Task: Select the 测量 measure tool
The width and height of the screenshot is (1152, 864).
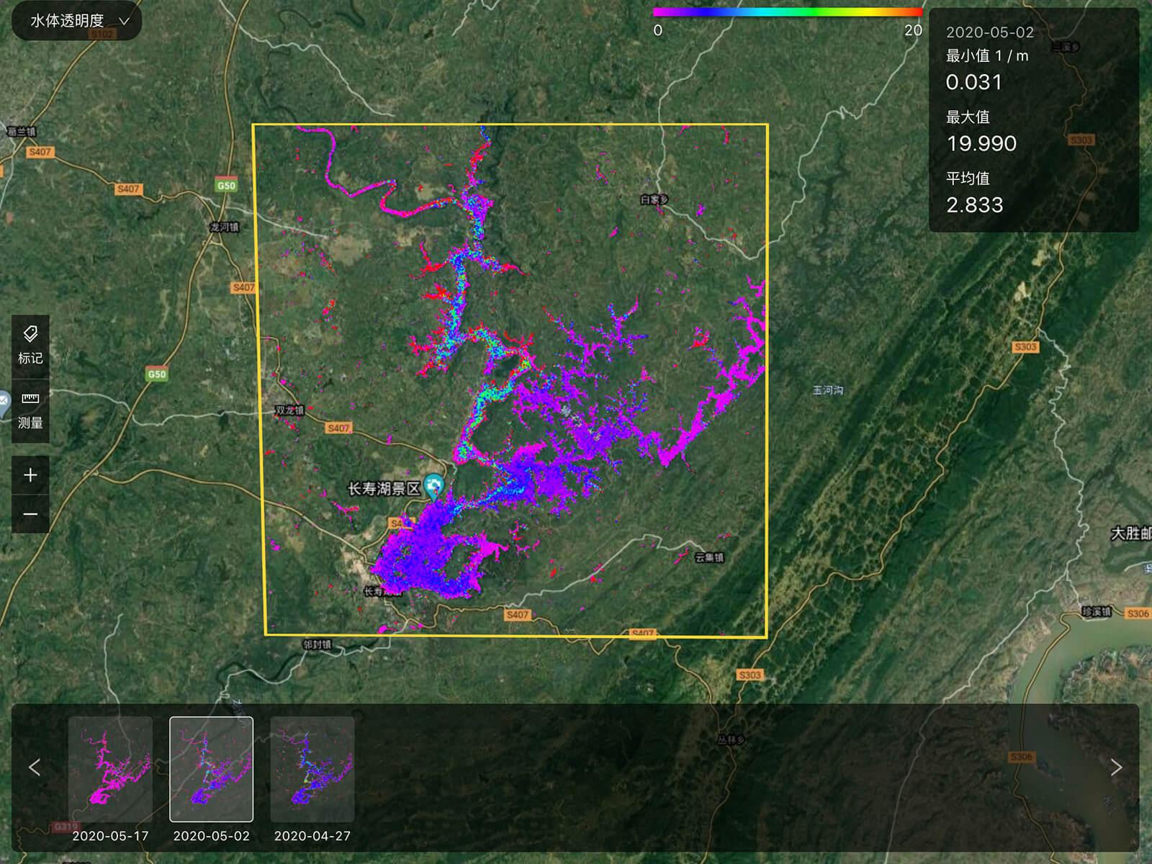Action: click(x=30, y=410)
